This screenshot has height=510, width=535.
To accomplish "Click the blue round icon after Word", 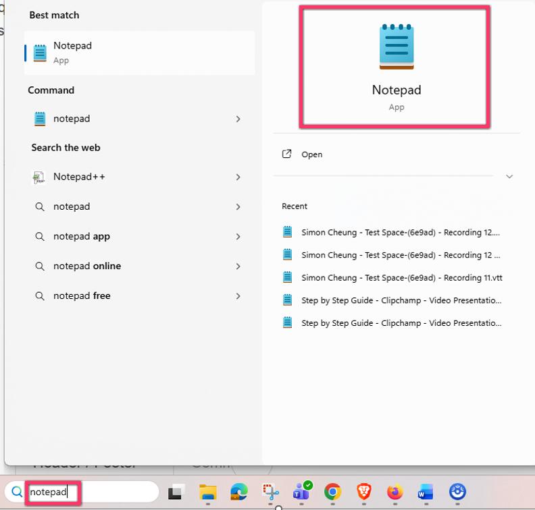I will 457,492.
